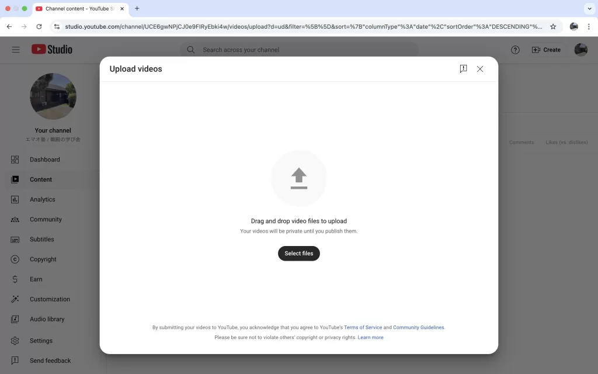Screen dimensions: 598x374
Task: Click the YouTube Studio logo
Action: [x=52, y=49]
